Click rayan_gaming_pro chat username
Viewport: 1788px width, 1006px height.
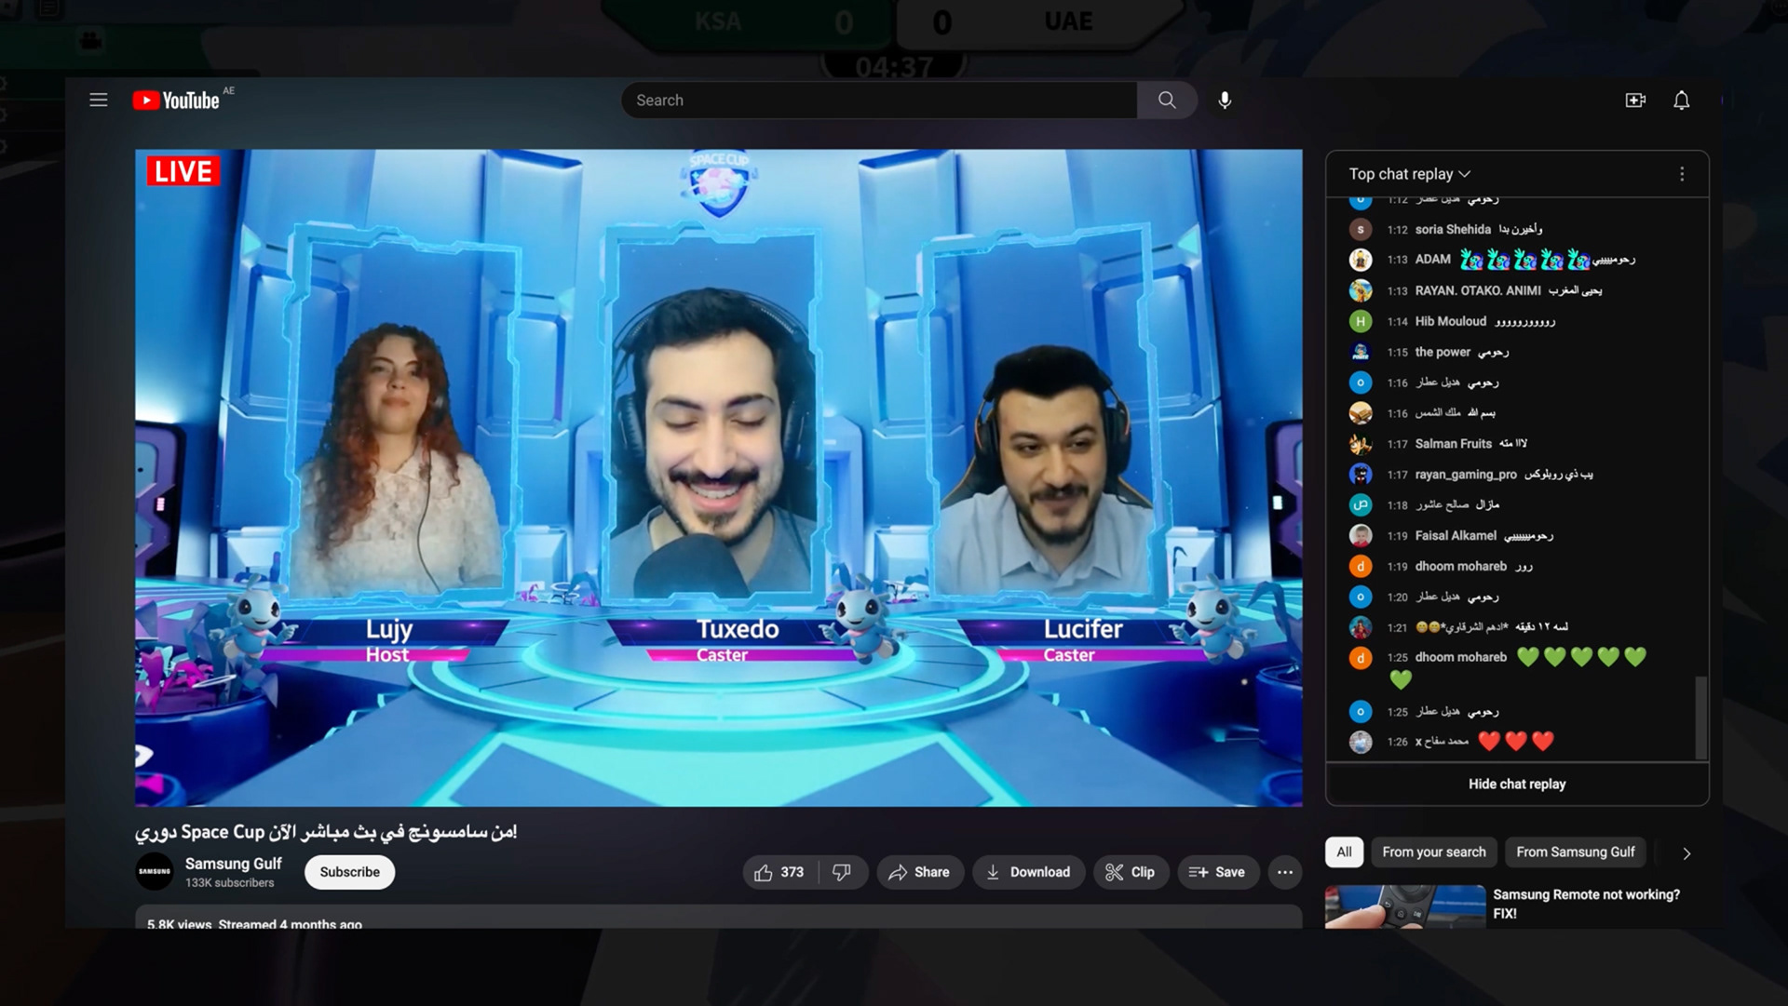1466,475
